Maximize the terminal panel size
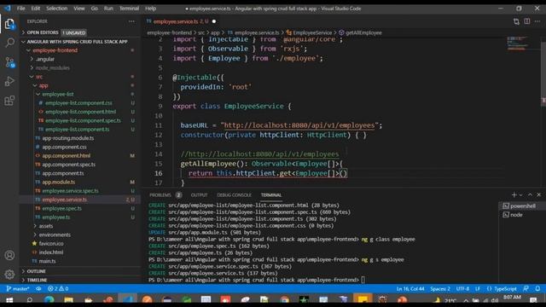The height and width of the screenshot is (307, 546). (x=530, y=195)
